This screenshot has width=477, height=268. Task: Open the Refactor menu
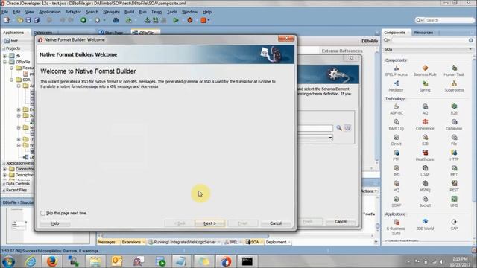pyautogui.click(x=73, y=12)
